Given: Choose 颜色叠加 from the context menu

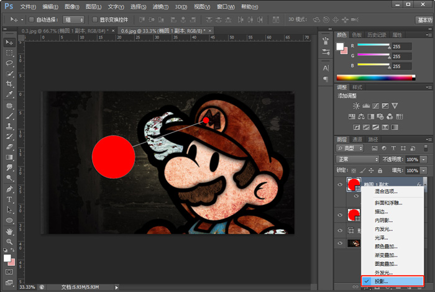Looking at the screenshot, I should tap(392, 246).
